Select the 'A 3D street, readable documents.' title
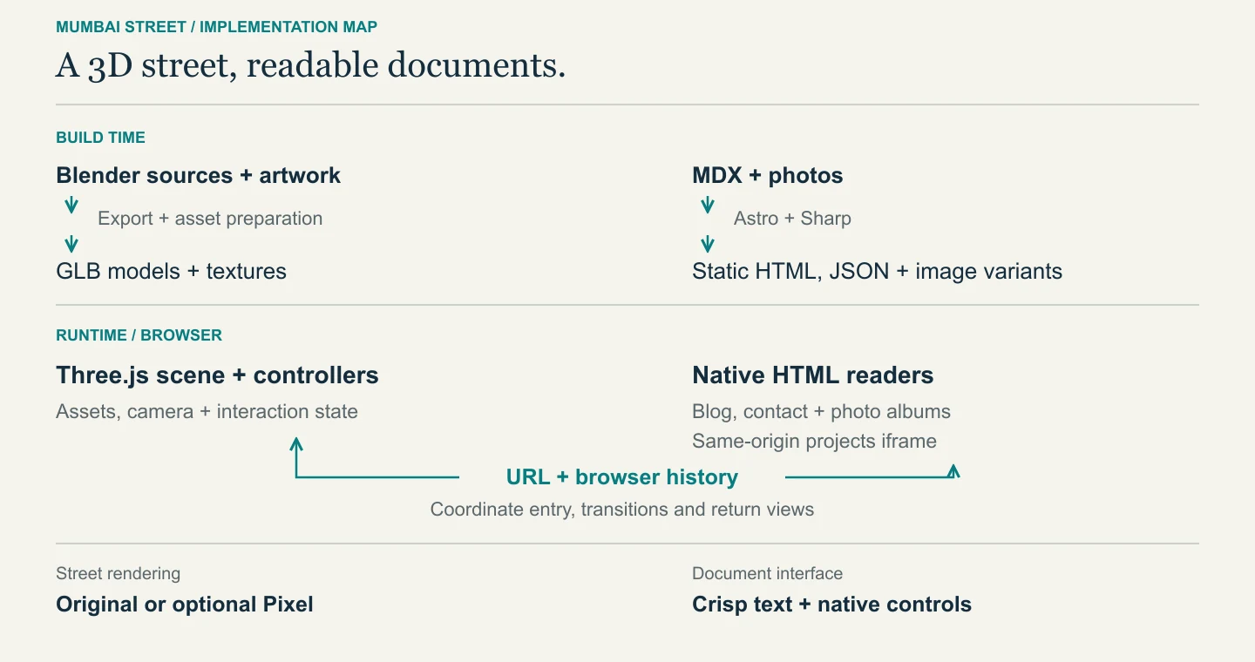 pos(311,65)
